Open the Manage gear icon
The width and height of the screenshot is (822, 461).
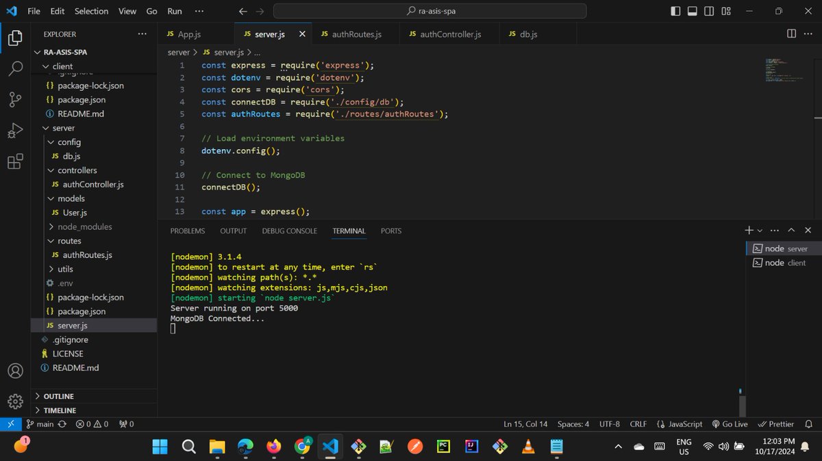(x=15, y=401)
